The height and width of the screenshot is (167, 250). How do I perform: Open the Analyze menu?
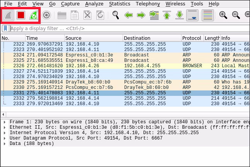[94, 3]
